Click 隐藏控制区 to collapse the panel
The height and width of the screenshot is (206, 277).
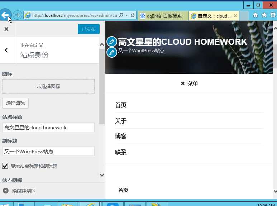point(24,191)
